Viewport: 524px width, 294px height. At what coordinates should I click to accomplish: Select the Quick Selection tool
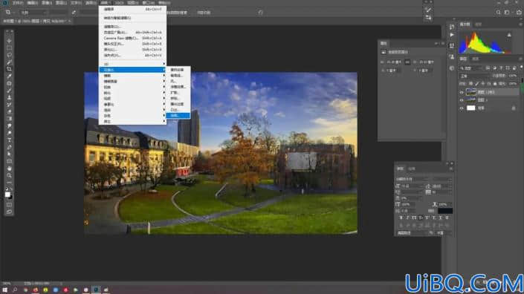coord(9,62)
